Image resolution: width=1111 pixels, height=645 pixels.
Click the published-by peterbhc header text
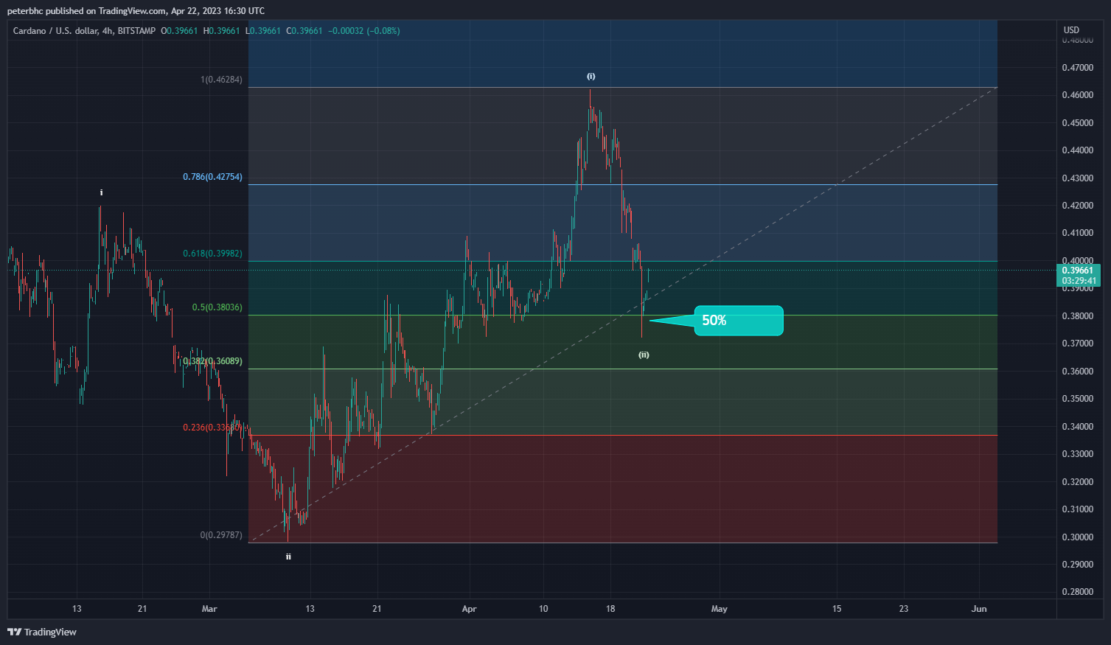point(136,11)
